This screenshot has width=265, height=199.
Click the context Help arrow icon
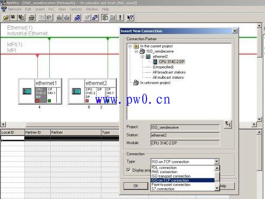130,18
